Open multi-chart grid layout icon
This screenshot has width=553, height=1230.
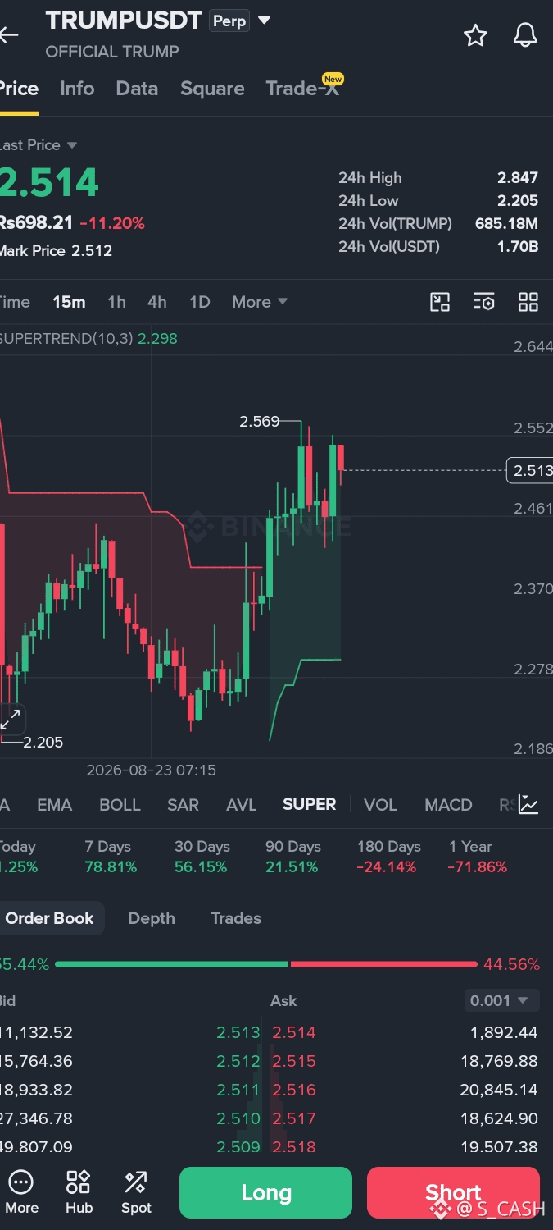coord(528,302)
